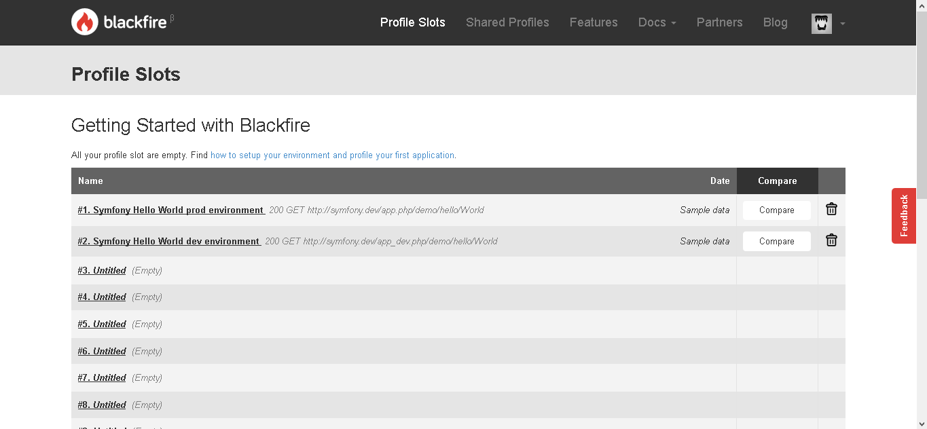Open the #5. Untitled slot
Screen dimensions: 927x429
click(102, 324)
